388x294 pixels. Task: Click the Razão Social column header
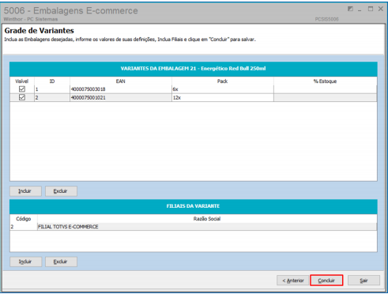[207, 219]
